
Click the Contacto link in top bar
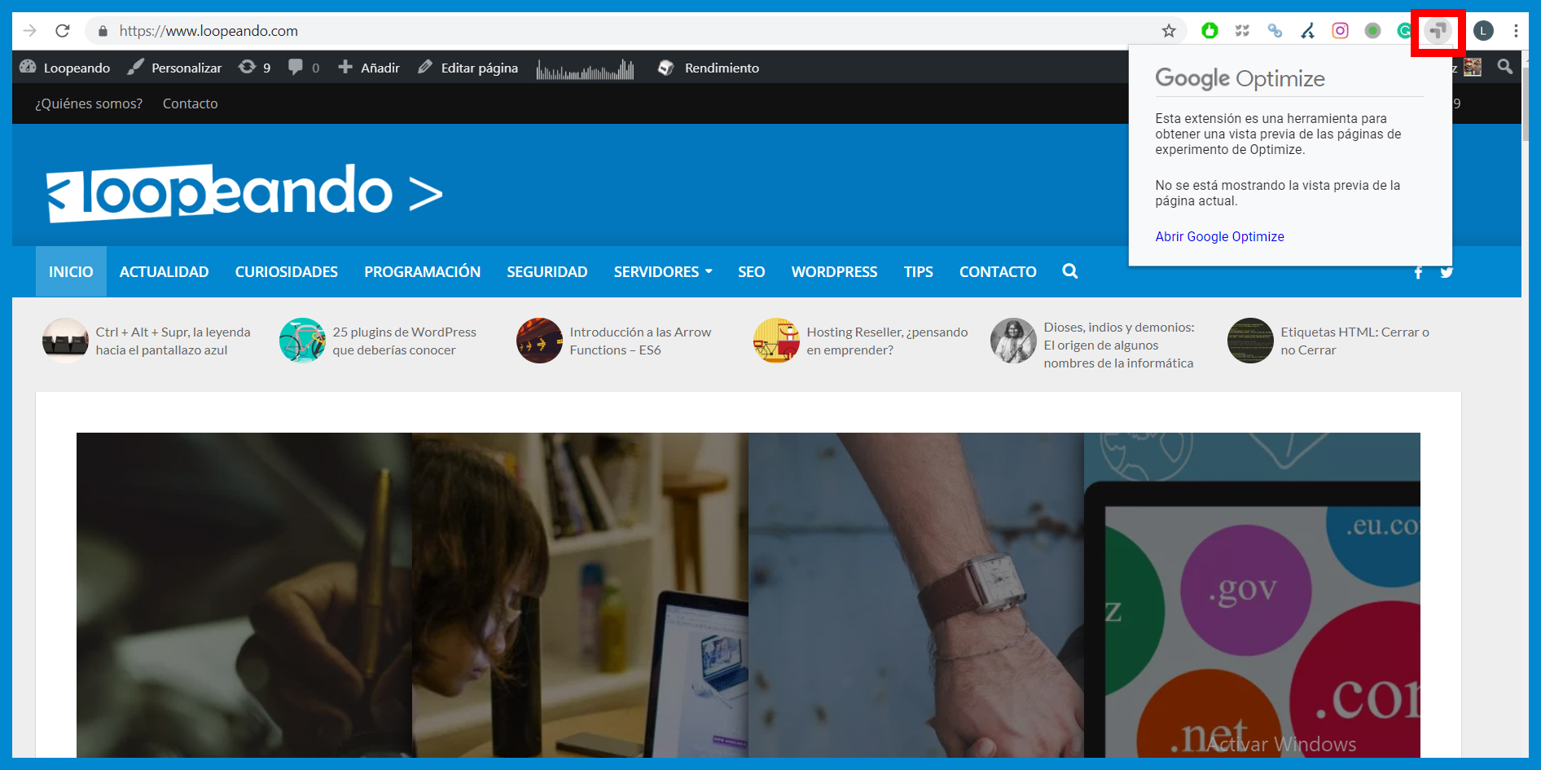(191, 103)
